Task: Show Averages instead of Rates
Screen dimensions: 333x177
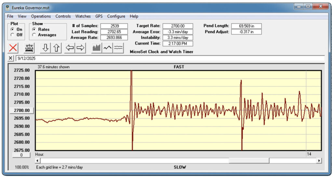Action: (34, 35)
